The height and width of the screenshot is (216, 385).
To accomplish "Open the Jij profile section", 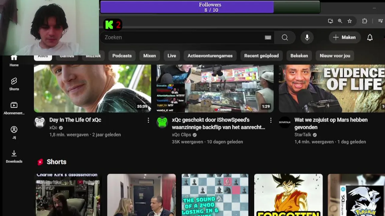I will pyautogui.click(x=14, y=132).
